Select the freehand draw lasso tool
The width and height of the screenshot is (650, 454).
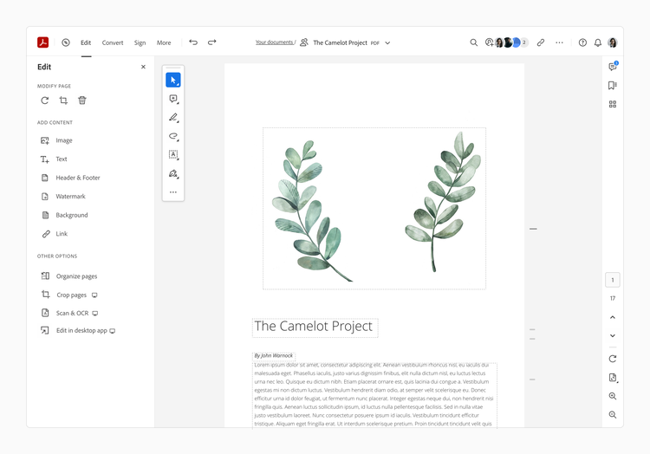click(172, 136)
